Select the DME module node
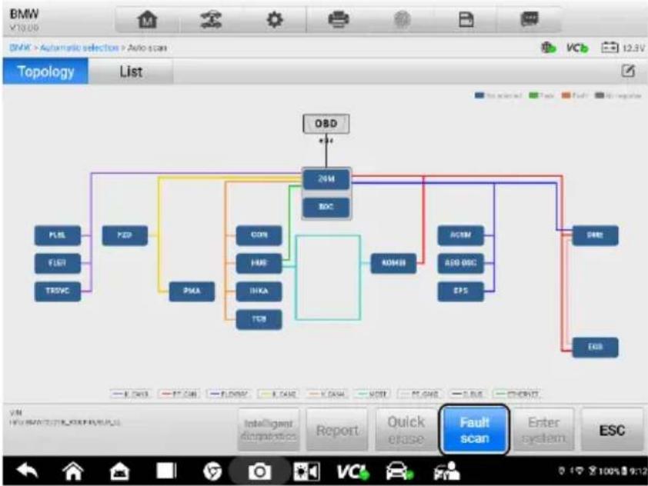 [x=595, y=235]
